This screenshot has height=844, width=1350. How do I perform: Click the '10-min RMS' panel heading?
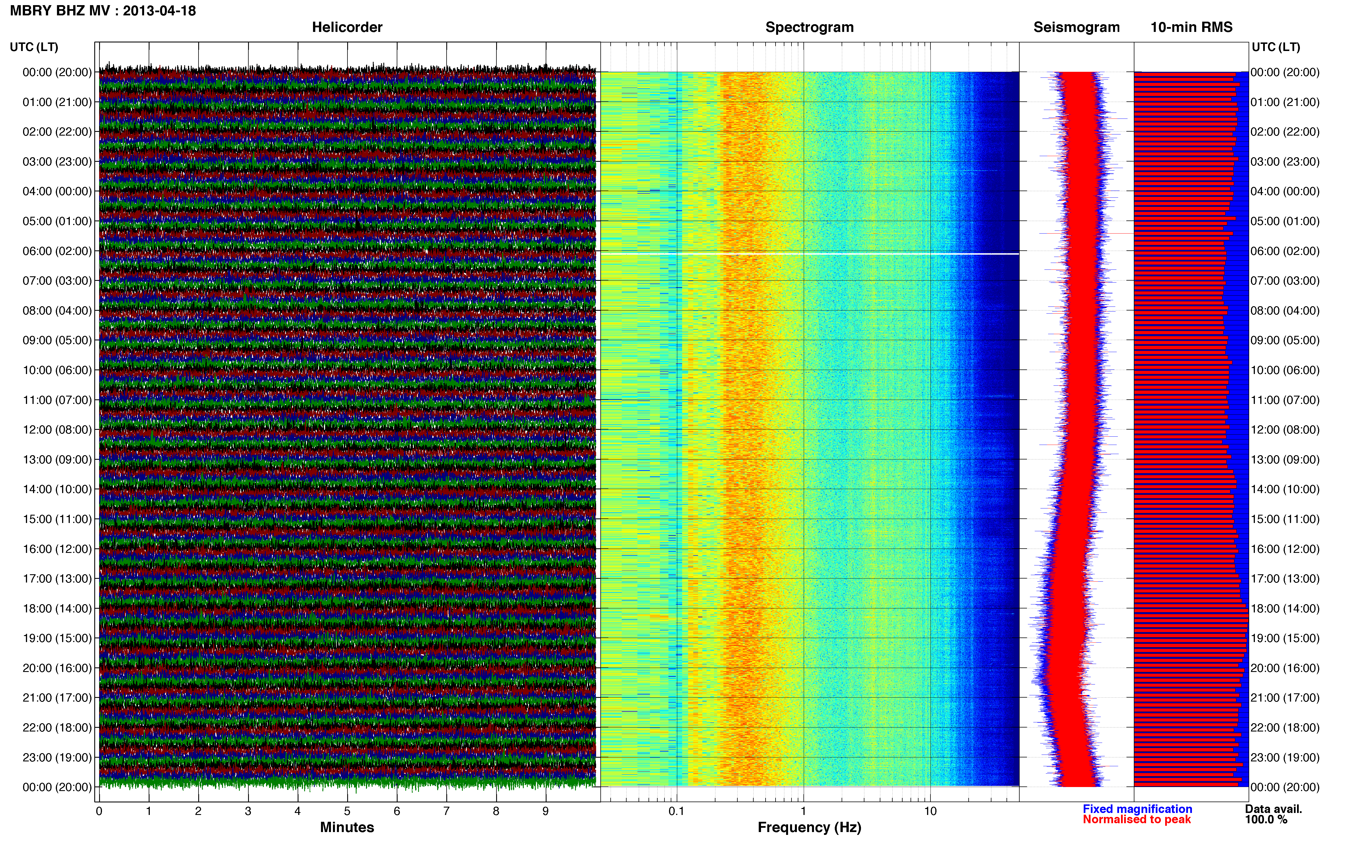tap(1192, 27)
